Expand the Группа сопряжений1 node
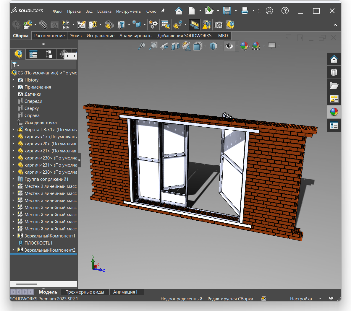This screenshot has width=351, height=311. 13,179
